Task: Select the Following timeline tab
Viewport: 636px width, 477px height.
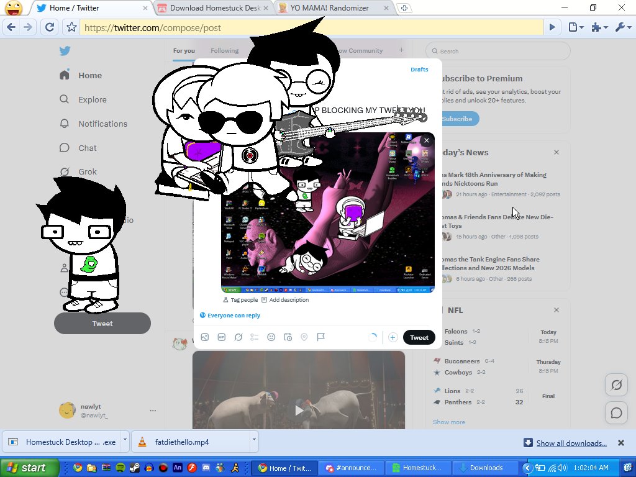Action: coord(224,51)
